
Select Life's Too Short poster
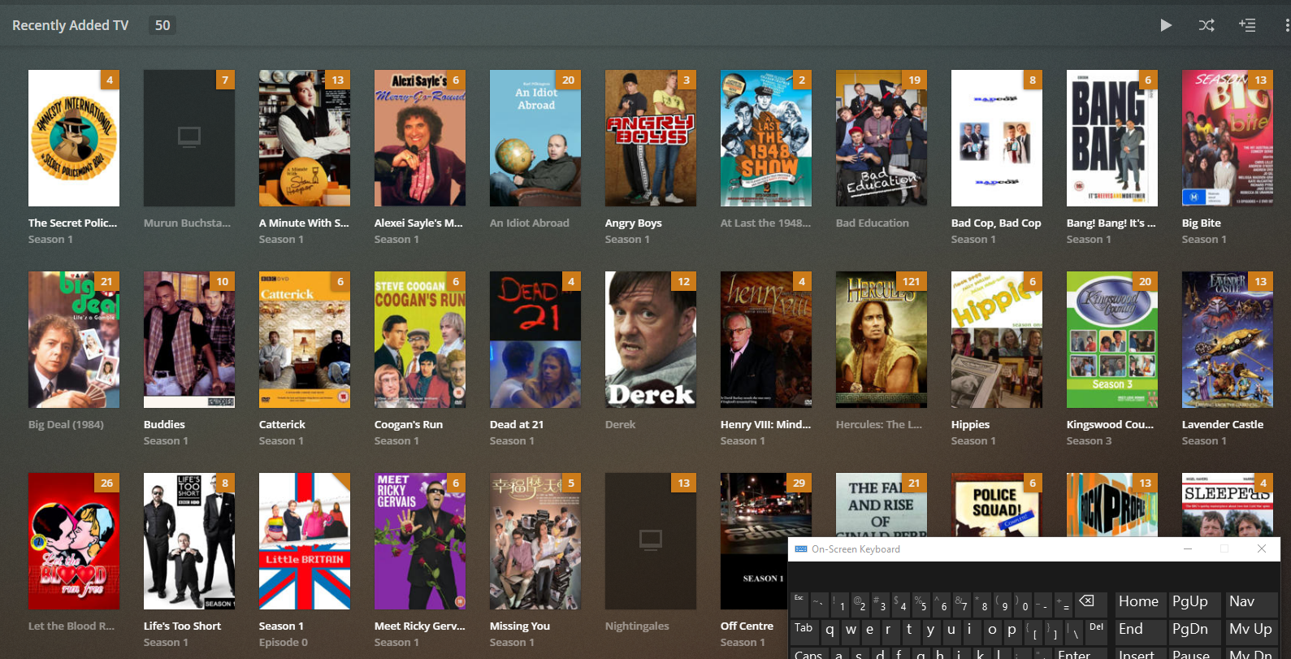(x=189, y=541)
